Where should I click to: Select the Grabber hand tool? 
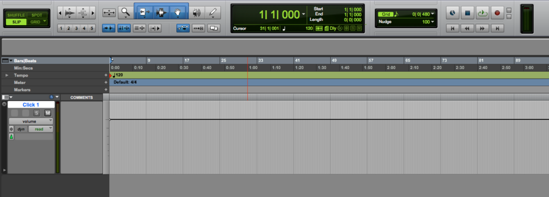pos(178,12)
